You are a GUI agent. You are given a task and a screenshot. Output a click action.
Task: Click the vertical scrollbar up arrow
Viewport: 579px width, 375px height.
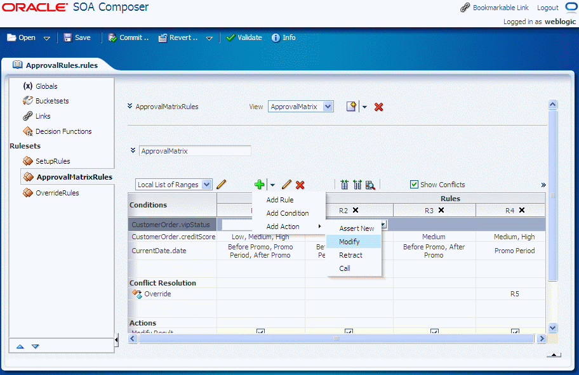click(552, 105)
